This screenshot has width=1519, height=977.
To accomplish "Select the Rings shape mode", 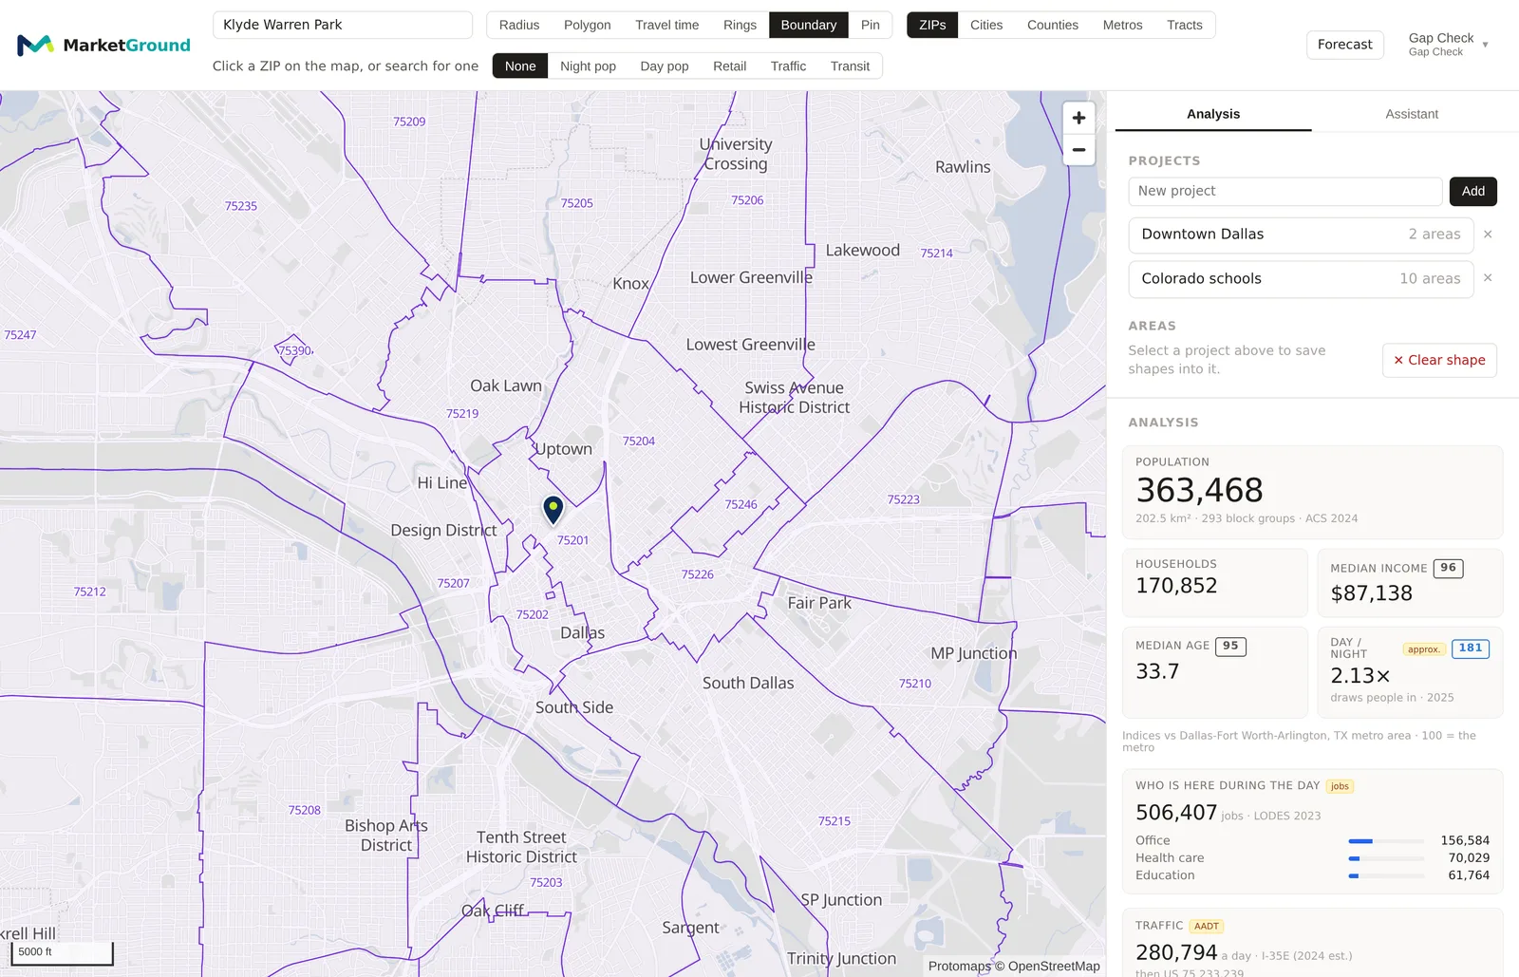I will (x=740, y=25).
